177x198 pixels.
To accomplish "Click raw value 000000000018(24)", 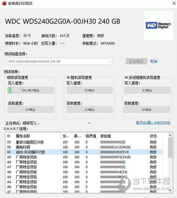I will click(x=114, y=172).
